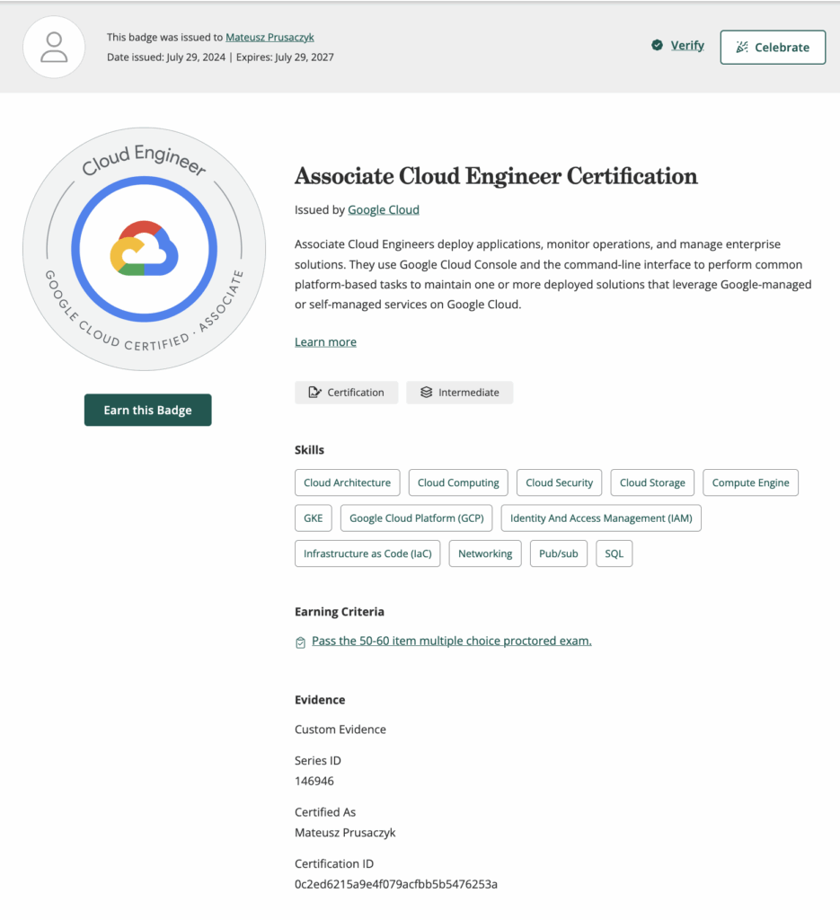Click the clipboard icon beside earning criteria
The width and height of the screenshot is (840, 920).
tap(300, 642)
